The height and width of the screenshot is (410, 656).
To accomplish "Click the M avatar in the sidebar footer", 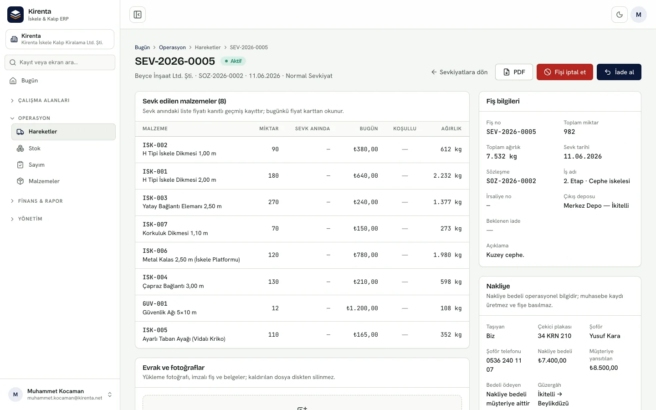I will pyautogui.click(x=15, y=395).
